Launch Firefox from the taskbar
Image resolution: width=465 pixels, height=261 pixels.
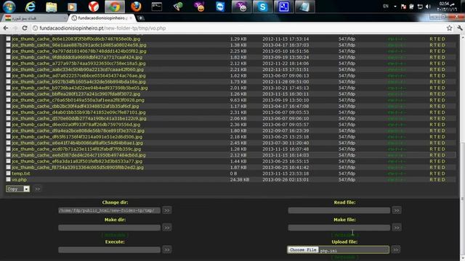point(136,7)
